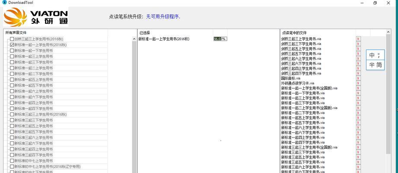Viewport: 398px width, 173px height.
Task: Delete 新标准一起六上学生用书.via file
Action: (358, 128)
